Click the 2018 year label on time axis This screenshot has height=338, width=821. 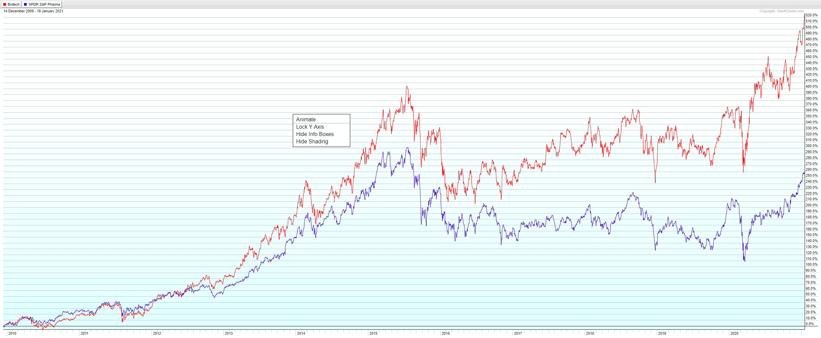click(x=590, y=333)
